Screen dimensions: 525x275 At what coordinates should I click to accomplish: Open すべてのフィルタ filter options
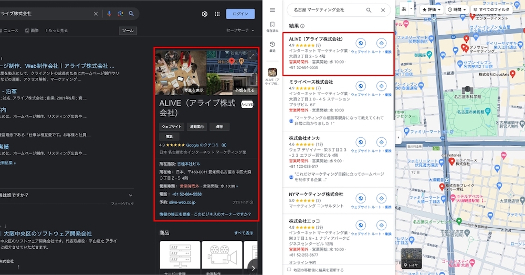click(x=491, y=9)
